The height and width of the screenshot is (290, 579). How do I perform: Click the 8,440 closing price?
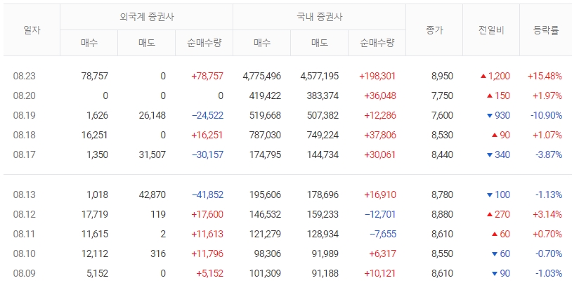point(442,154)
